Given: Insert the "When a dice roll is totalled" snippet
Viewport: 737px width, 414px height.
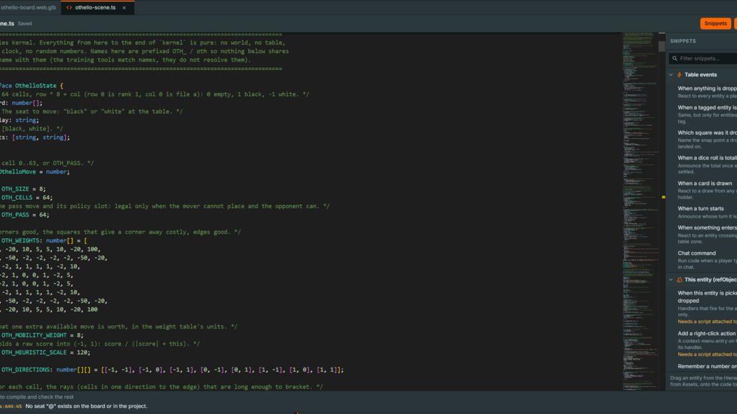Looking at the screenshot, I should coord(707,165).
